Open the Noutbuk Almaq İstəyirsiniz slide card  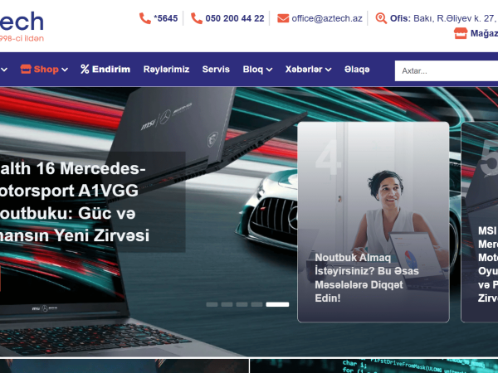tap(373, 222)
